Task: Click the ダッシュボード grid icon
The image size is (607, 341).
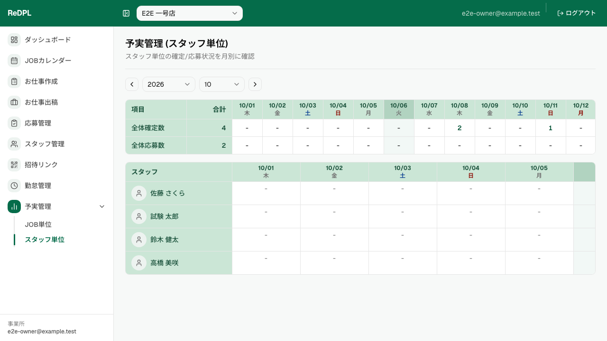Action: [14, 40]
